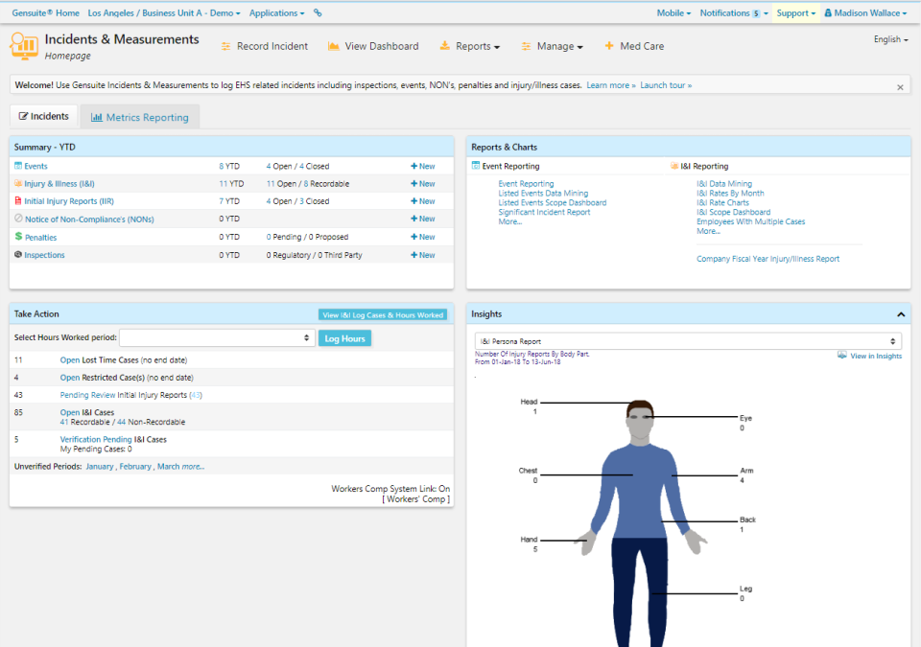
Task: Click the Incidents & Measurements logo icon
Action: (24, 45)
